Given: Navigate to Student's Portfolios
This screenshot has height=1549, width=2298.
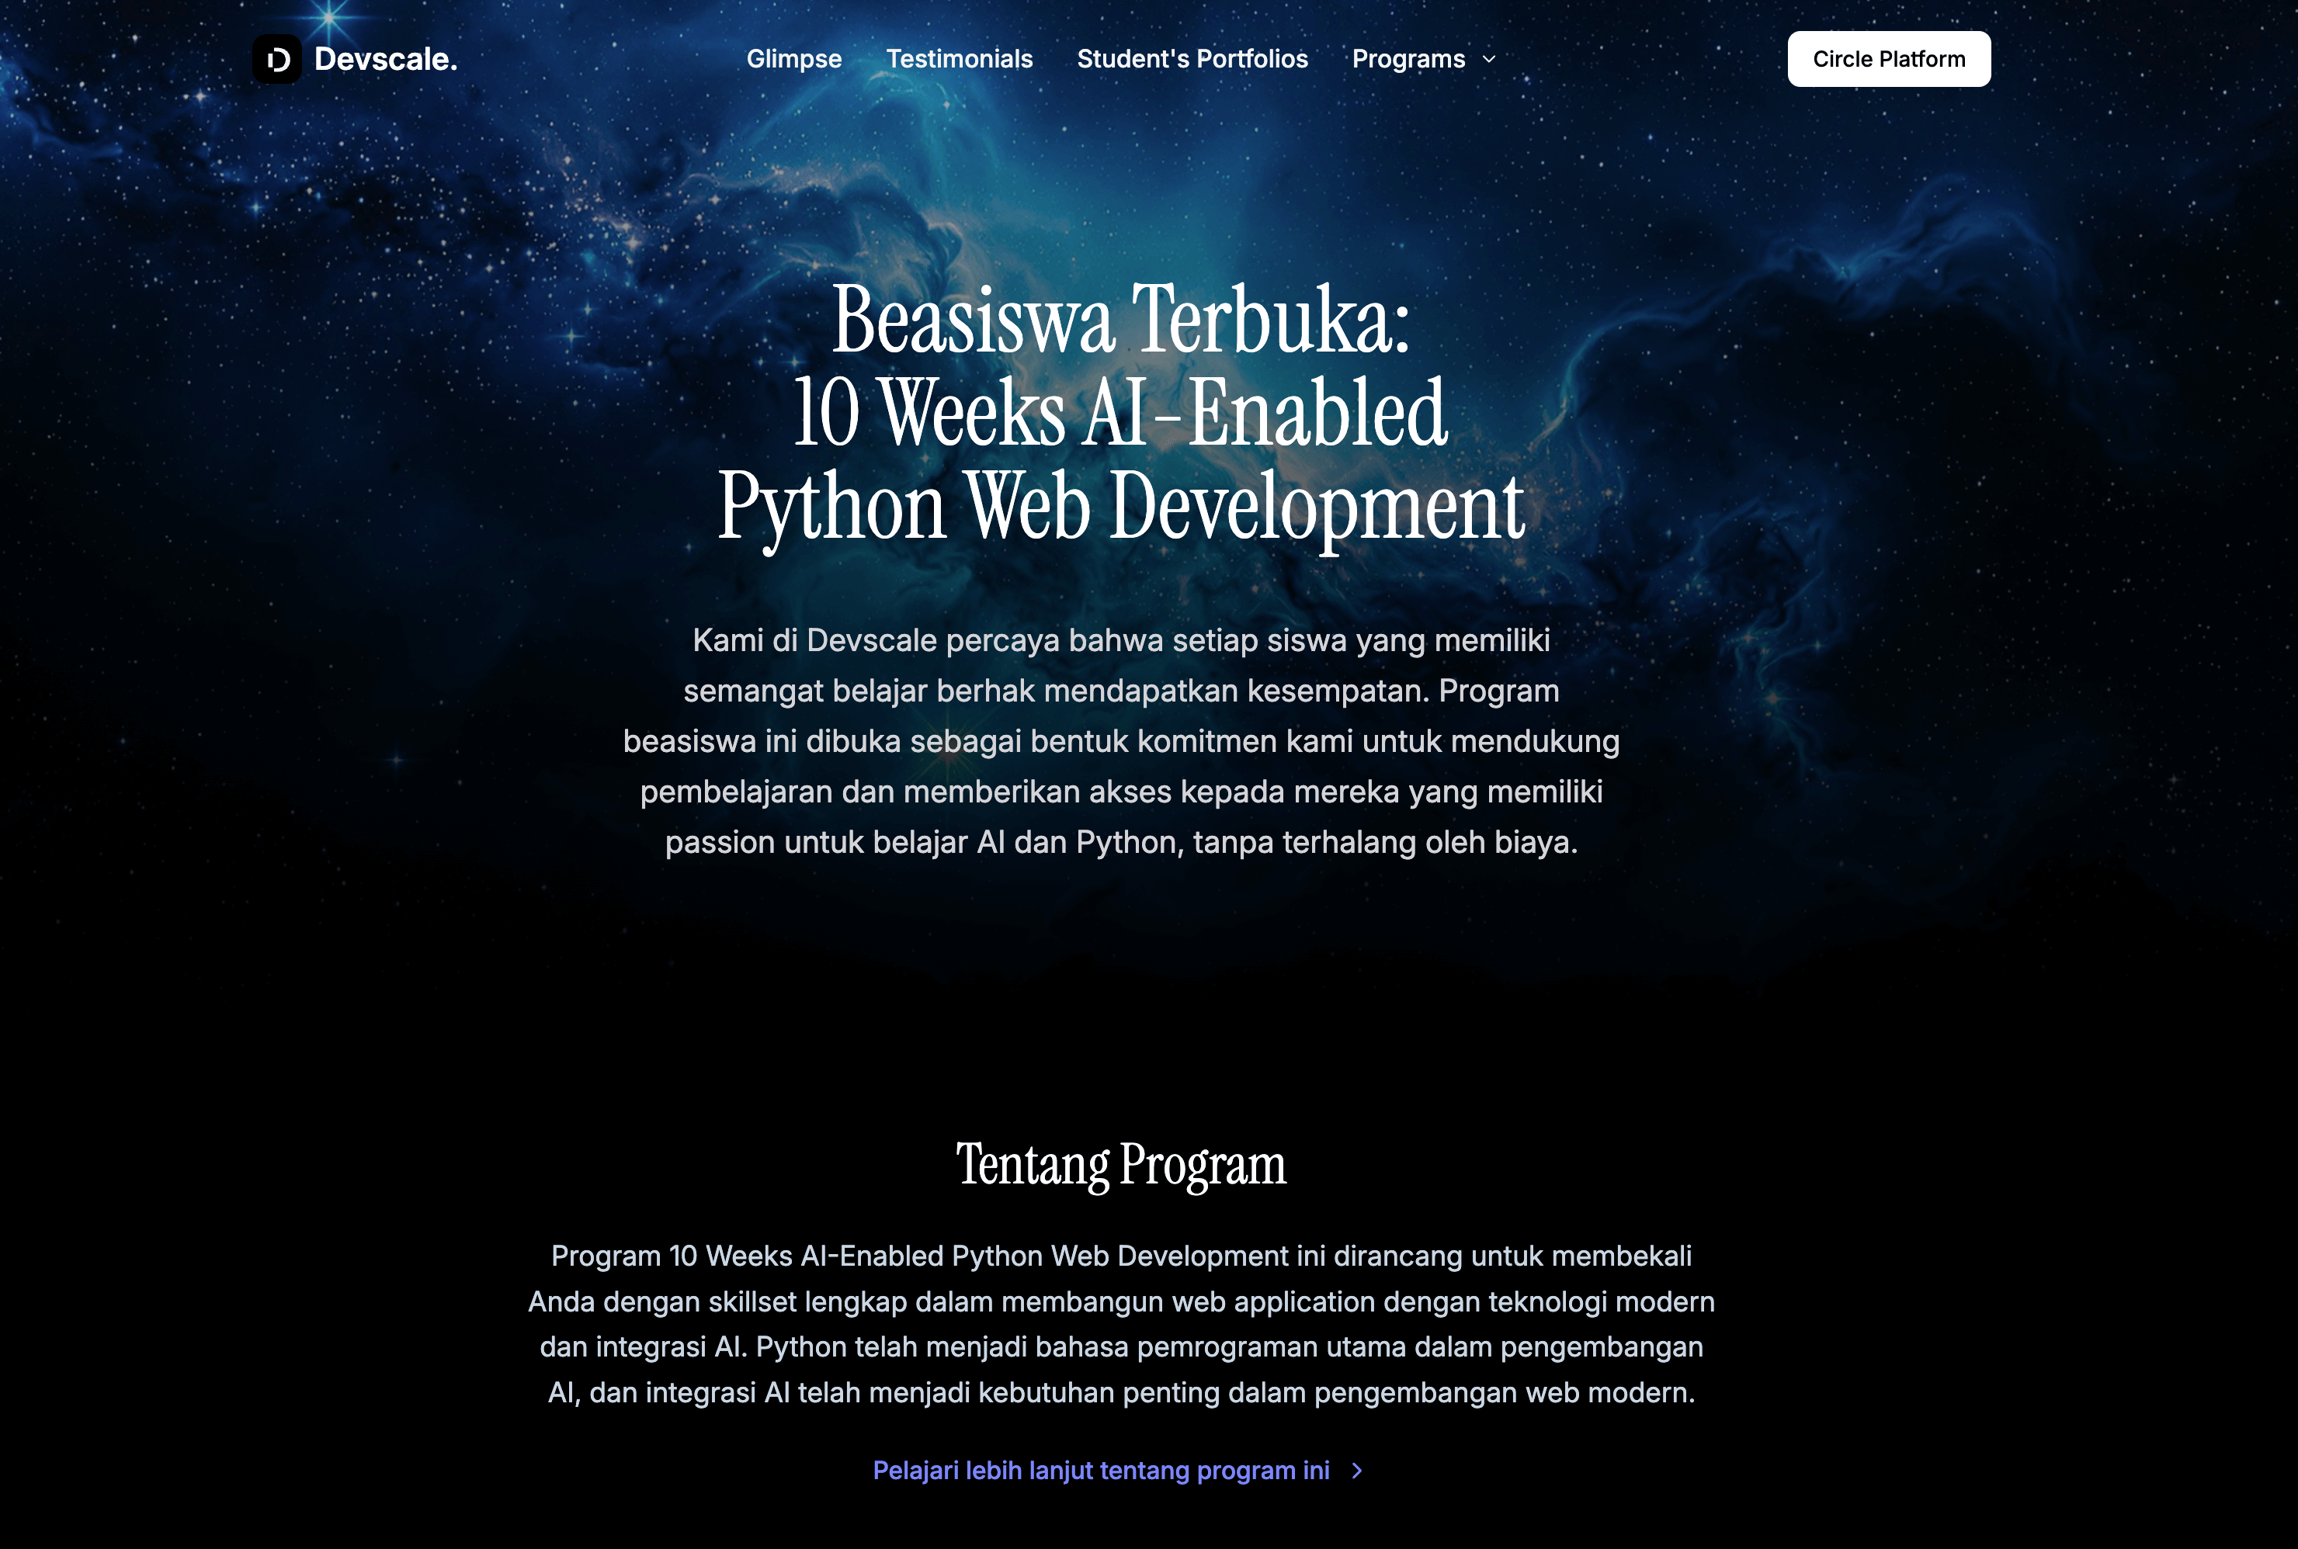Looking at the screenshot, I should point(1192,59).
